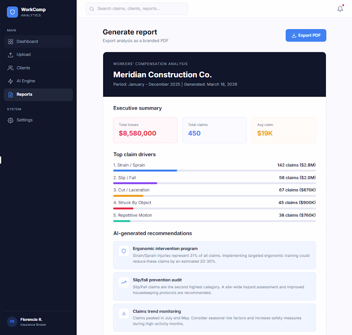The height and width of the screenshot is (335, 352).
Task: Click the "67 claims ($670K)" value
Action: click(297, 190)
